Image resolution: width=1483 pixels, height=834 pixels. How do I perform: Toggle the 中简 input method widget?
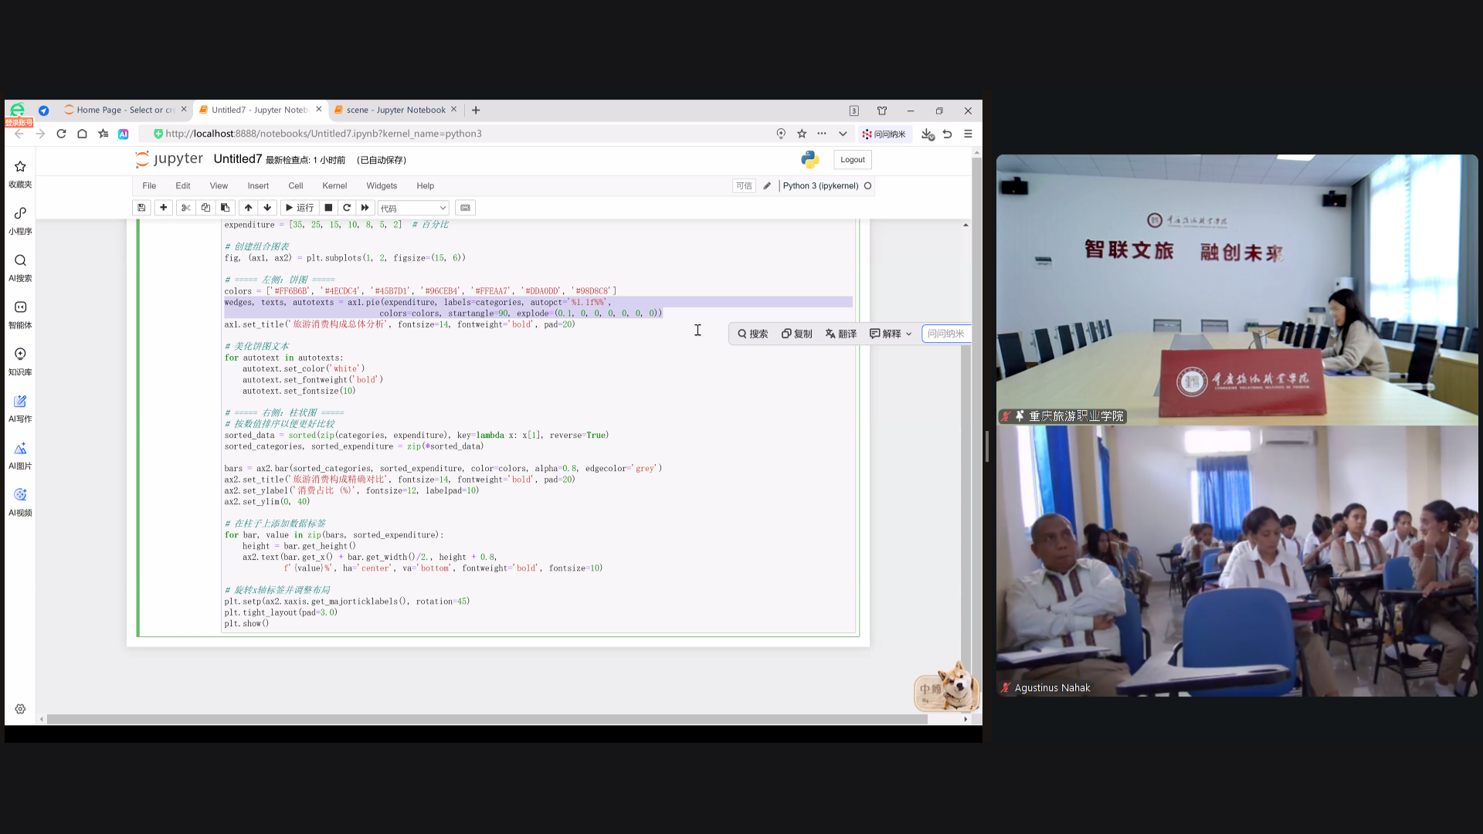[x=931, y=690]
